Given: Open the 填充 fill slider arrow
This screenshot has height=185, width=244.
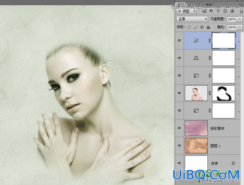Looking at the screenshot, I should (x=240, y=27).
